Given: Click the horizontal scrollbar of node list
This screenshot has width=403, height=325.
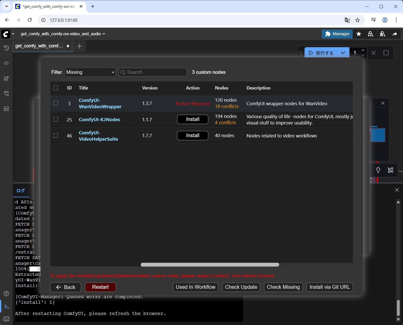Looking at the screenshot, I should (x=210, y=265).
